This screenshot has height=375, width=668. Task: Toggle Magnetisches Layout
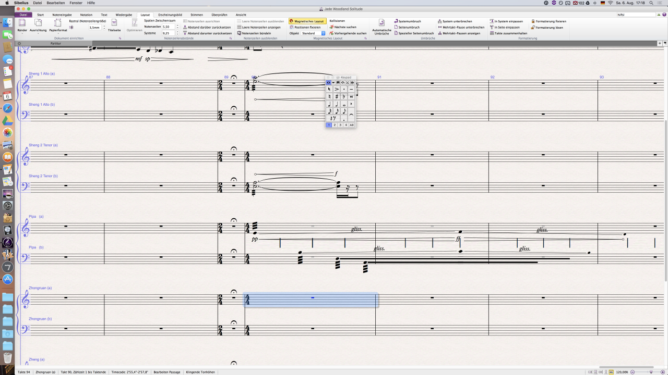[x=307, y=21]
